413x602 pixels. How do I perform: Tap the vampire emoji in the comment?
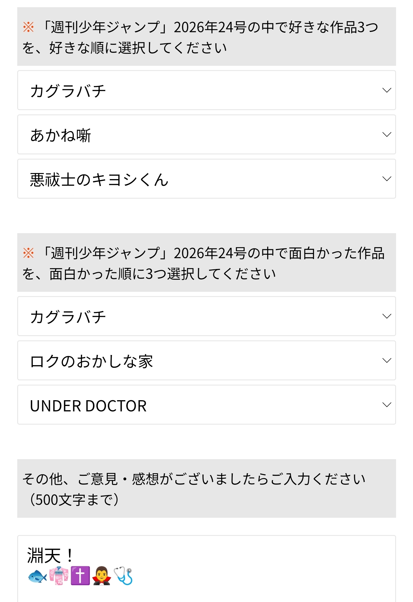(x=102, y=576)
